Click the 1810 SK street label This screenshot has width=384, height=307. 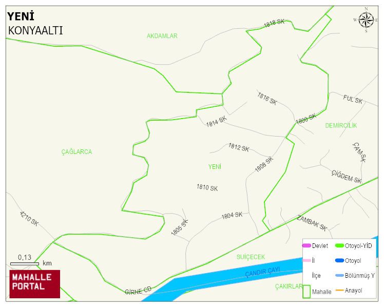(207, 187)
